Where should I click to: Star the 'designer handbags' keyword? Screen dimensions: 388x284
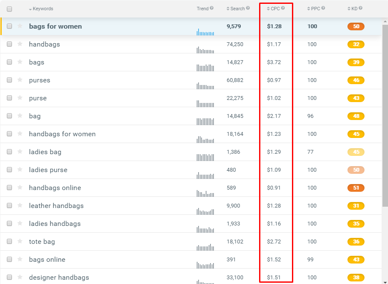pyautogui.click(x=20, y=277)
